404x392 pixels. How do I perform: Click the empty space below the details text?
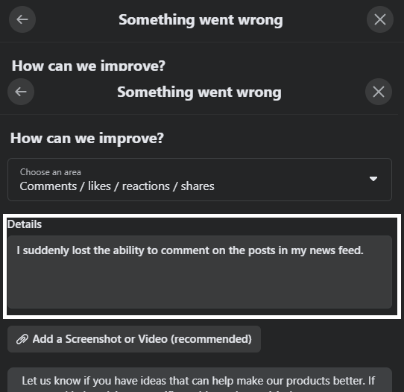200,283
